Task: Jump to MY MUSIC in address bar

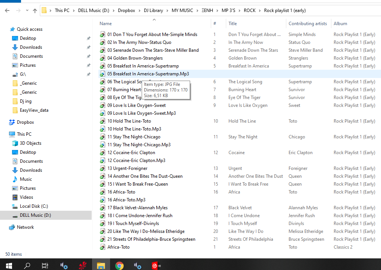Action: pos(182,10)
